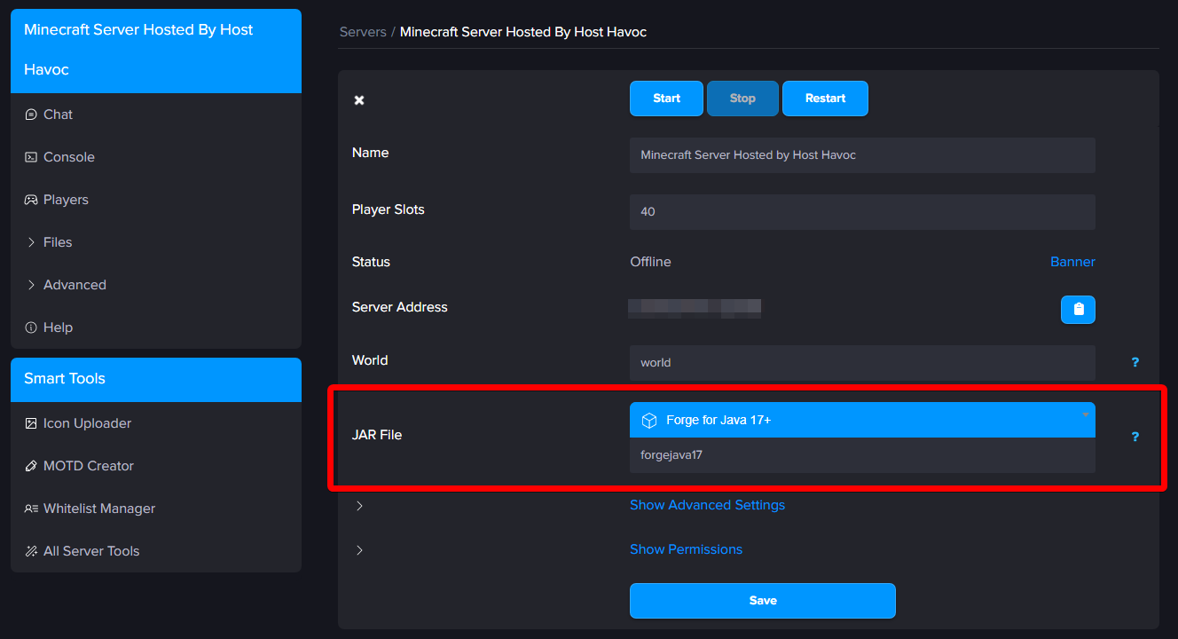The image size is (1178, 639).
Task: Click the Console terminal icon
Action: pos(31,157)
